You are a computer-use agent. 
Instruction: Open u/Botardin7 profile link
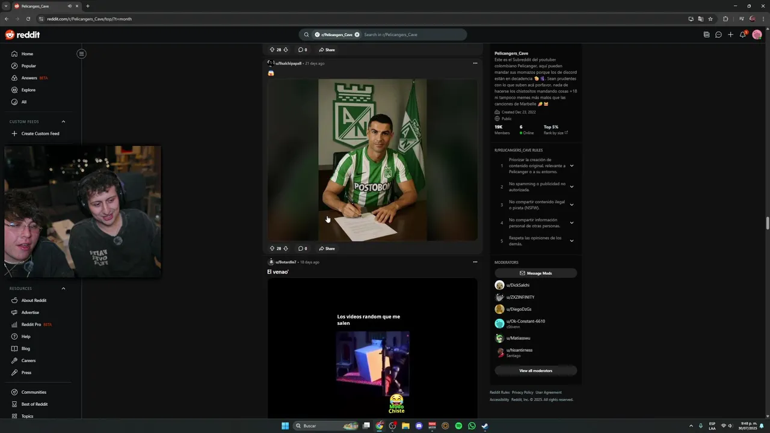285,262
